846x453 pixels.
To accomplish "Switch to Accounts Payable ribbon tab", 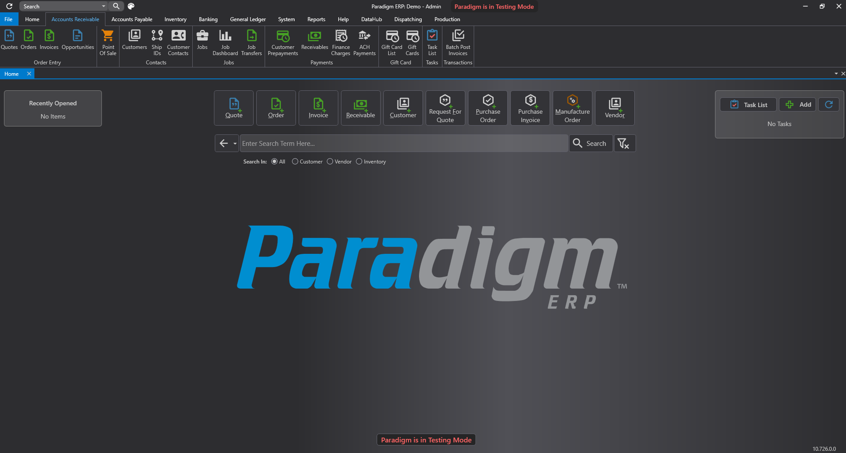I will 132,19.
